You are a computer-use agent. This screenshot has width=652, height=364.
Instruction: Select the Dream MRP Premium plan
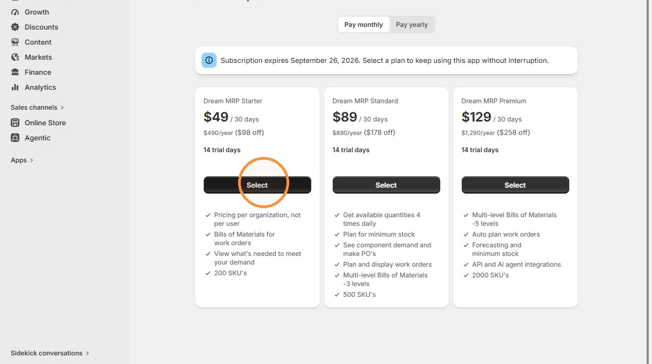515,185
